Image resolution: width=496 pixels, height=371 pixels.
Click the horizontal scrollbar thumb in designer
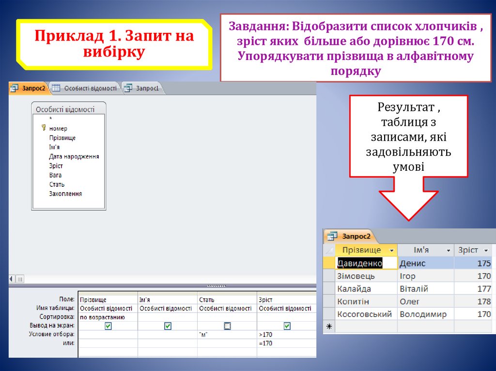pos(19,279)
